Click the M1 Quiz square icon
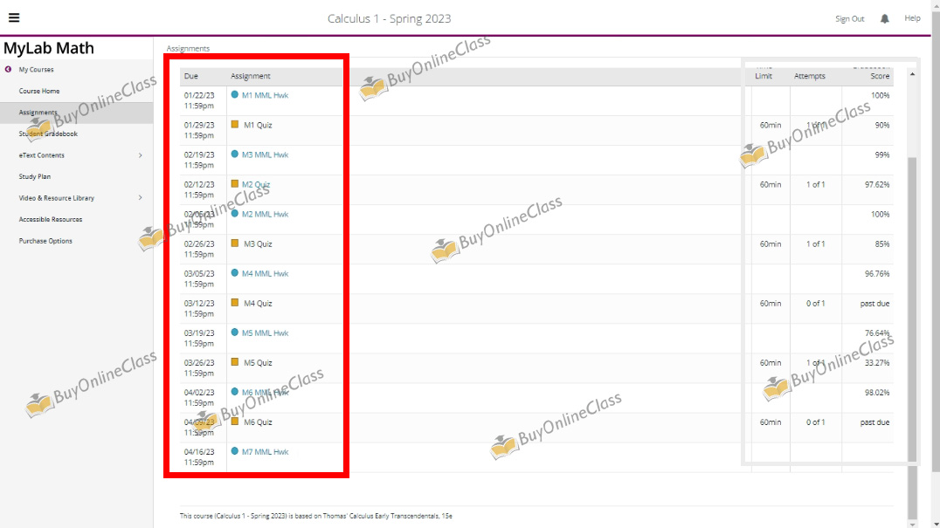This screenshot has width=940, height=528. point(235,125)
